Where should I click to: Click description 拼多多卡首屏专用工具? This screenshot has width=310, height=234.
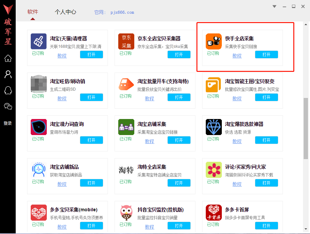click(245, 218)
